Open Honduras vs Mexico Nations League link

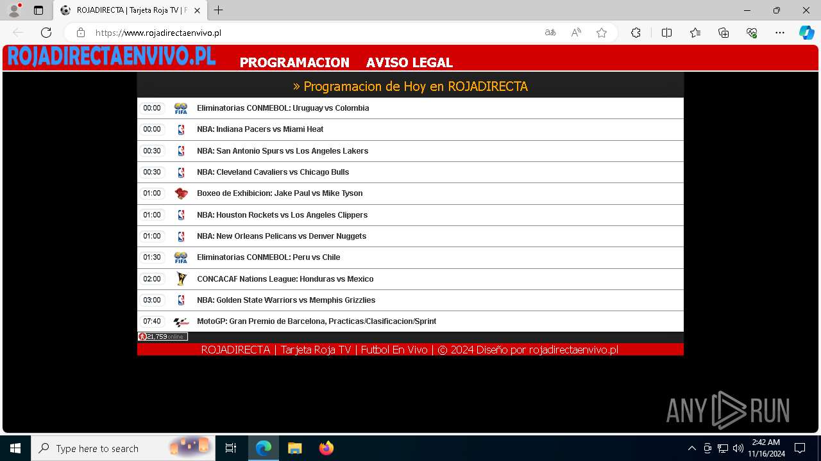point(285,279)
